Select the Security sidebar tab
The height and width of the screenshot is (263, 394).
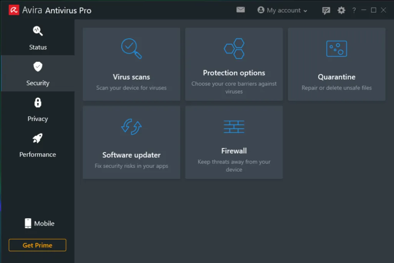(38, 74)
